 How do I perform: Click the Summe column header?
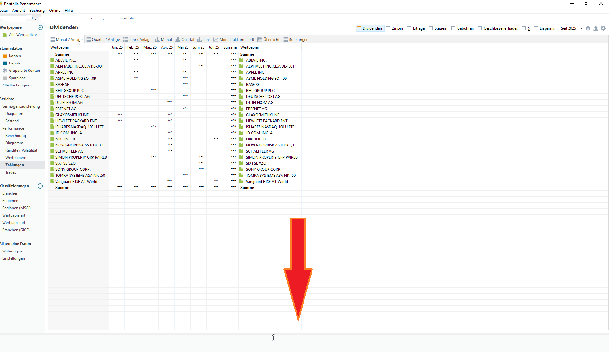[x=230, y=47]
